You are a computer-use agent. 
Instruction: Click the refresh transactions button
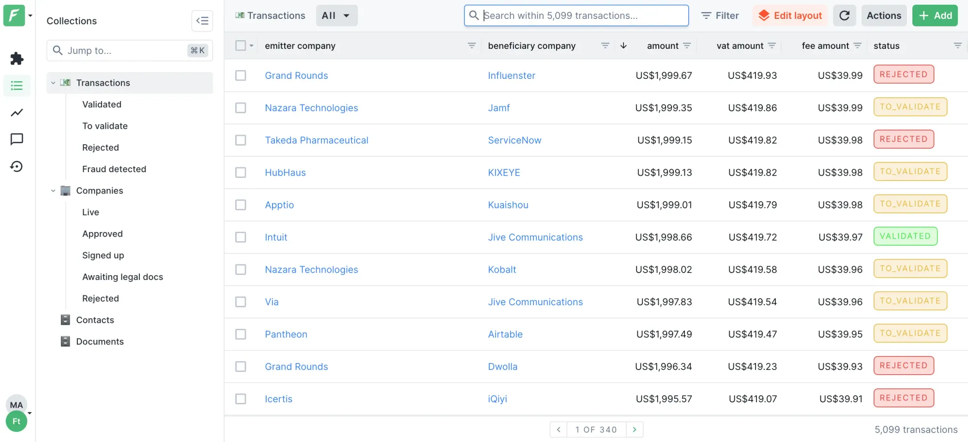coord(845,15)
